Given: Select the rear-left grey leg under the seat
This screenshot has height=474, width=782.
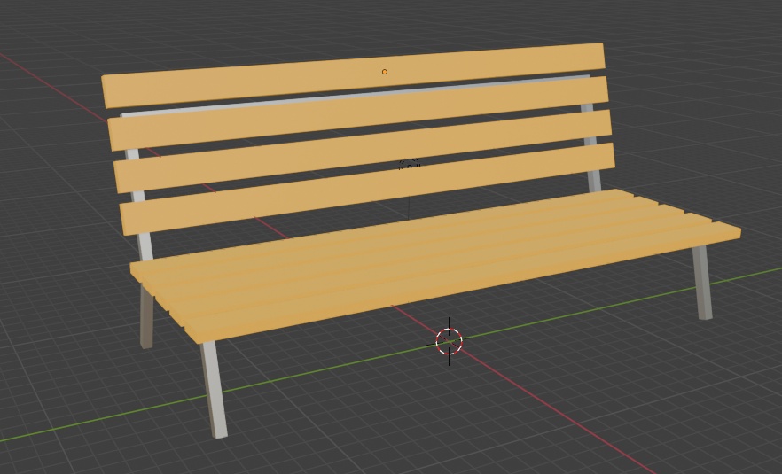Looking at the screenshot, I should point(146,316).
